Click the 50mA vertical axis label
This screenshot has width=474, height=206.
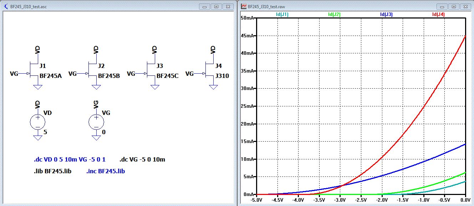[247, 18]
